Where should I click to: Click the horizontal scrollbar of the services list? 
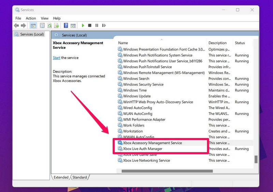coord(167,171)
